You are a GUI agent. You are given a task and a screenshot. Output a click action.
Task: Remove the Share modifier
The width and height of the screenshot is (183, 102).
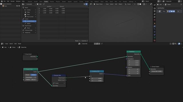(178, 11)
